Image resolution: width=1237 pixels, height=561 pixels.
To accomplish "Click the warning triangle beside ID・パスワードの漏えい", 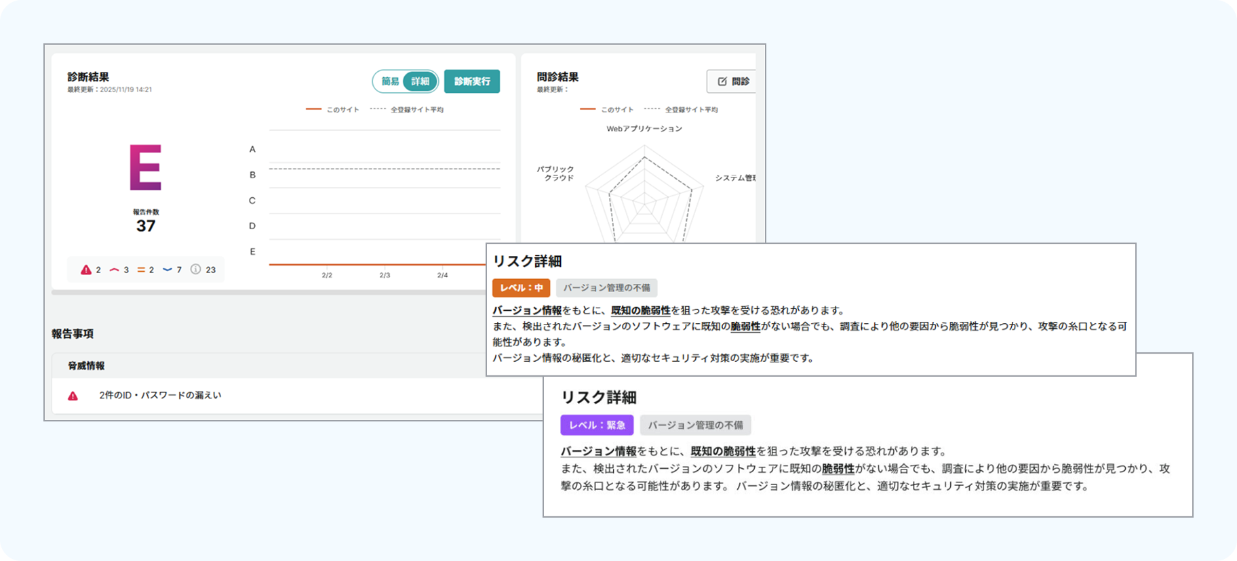I will (73, 396).
